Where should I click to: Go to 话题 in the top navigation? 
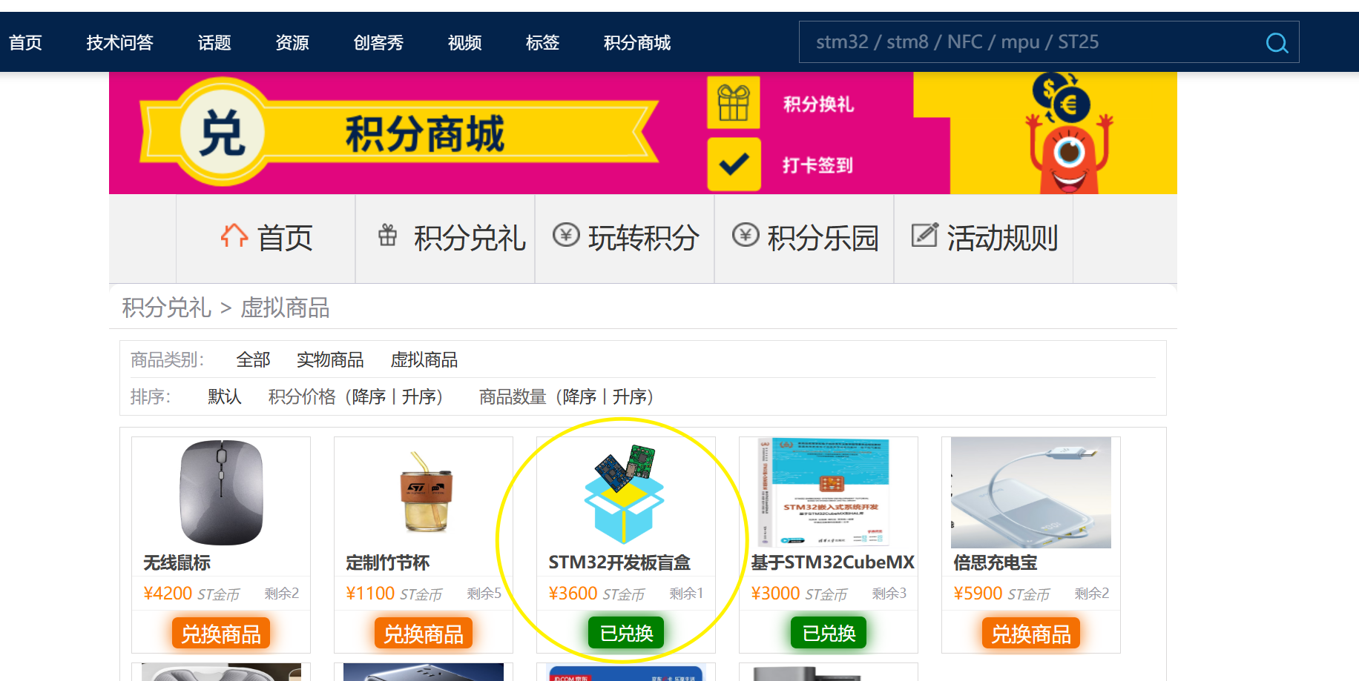[x=214, y=43]
